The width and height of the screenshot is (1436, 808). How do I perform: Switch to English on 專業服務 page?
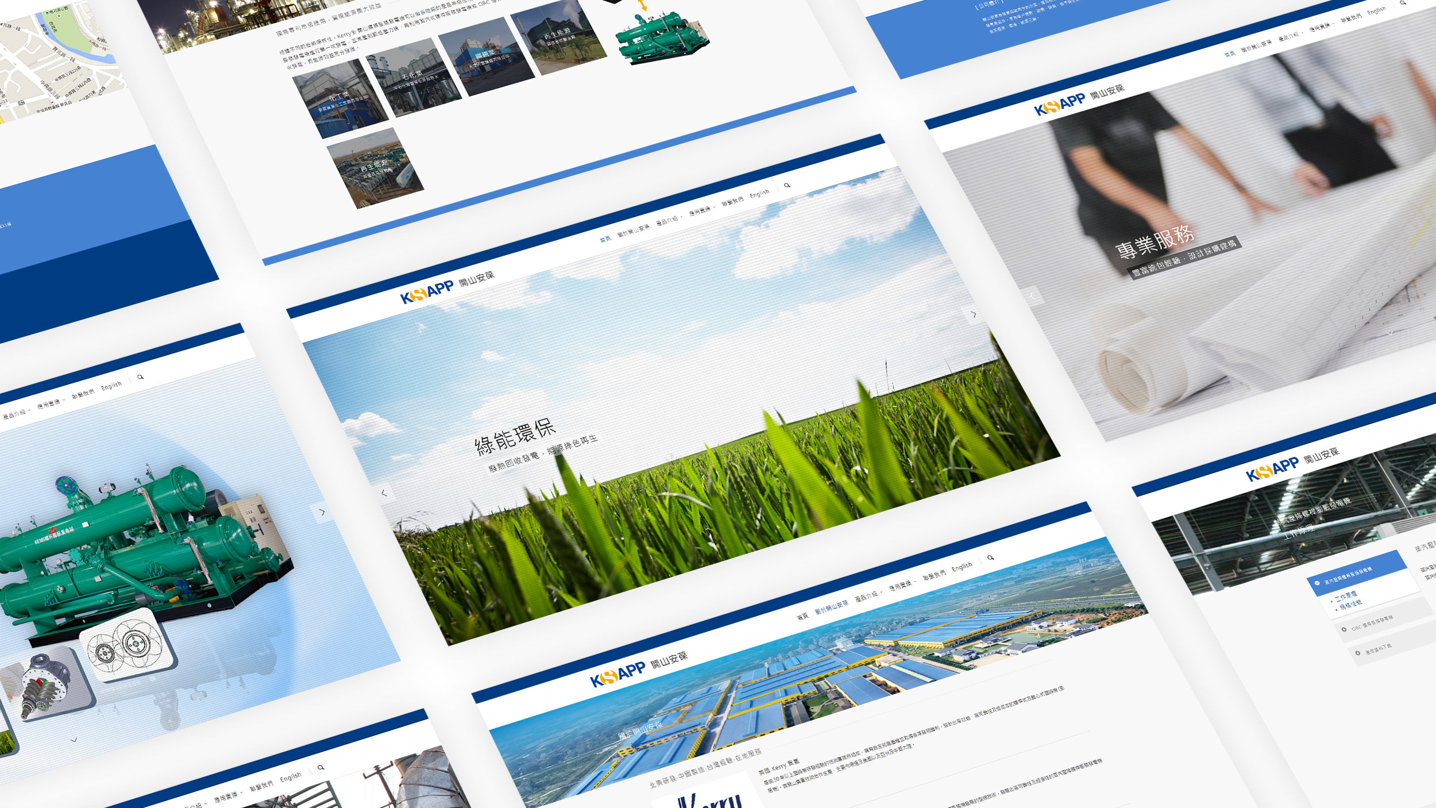pyautogui.click(x=1377, y=10)
